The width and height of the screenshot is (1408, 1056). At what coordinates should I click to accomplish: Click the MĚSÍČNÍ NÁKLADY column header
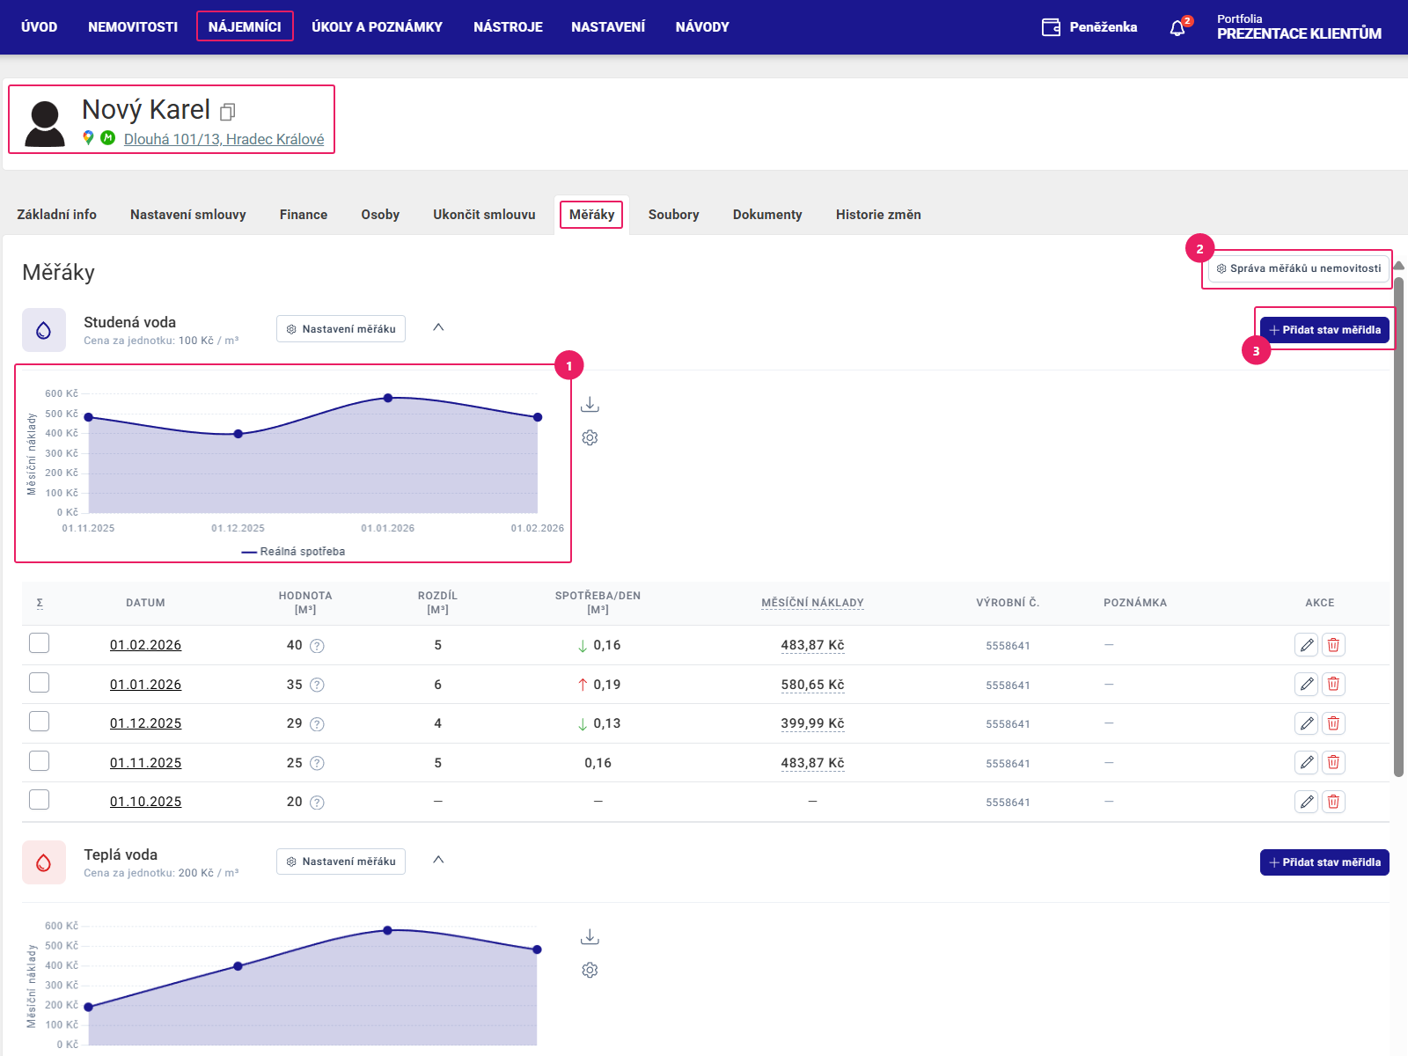(x=812, y=603)
